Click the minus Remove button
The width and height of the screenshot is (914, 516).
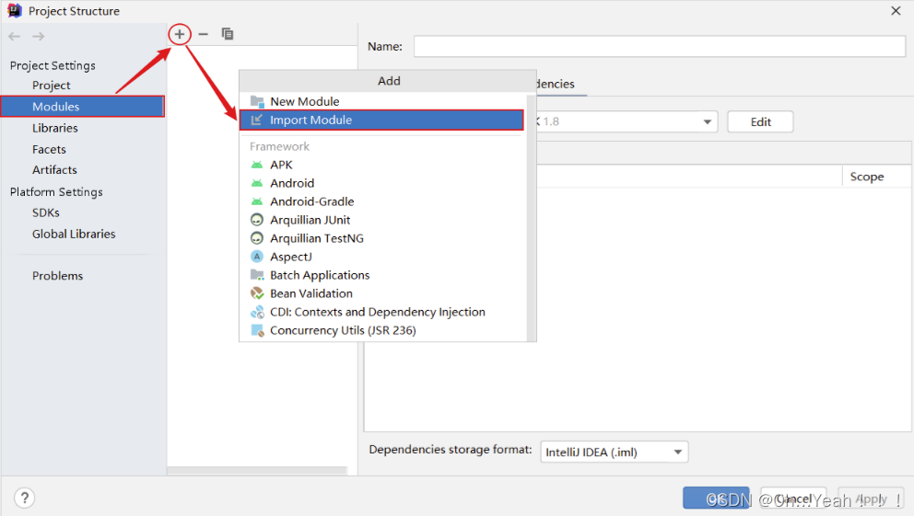(203, 34)
